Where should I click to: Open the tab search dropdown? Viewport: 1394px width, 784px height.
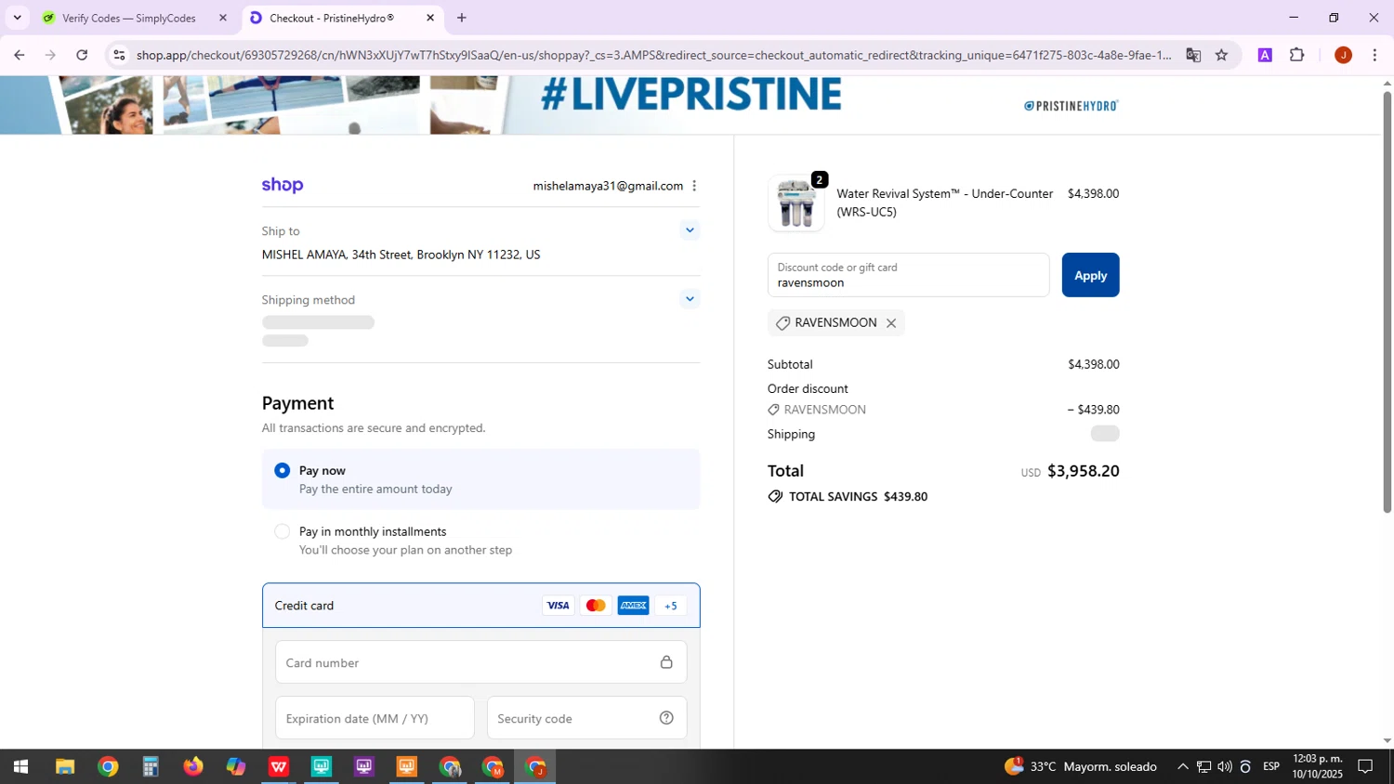17,18
